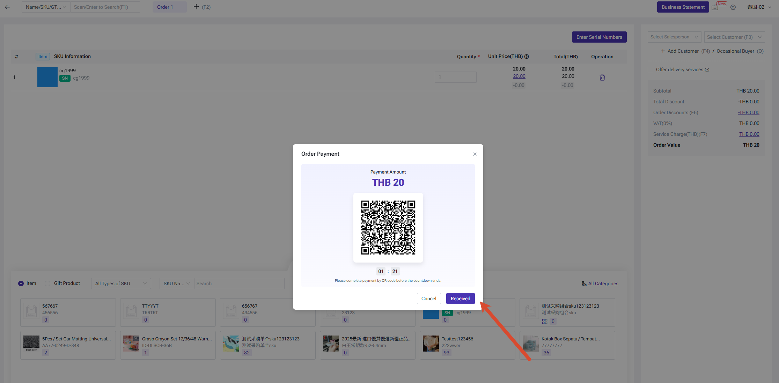Open the Business Statement
This screenshot has height=383, width=779.
click(683, 7)
